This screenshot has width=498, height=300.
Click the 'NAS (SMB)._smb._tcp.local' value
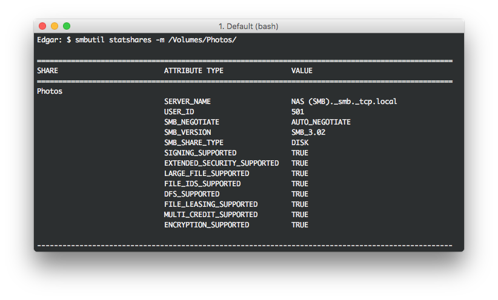coord(344,102)
